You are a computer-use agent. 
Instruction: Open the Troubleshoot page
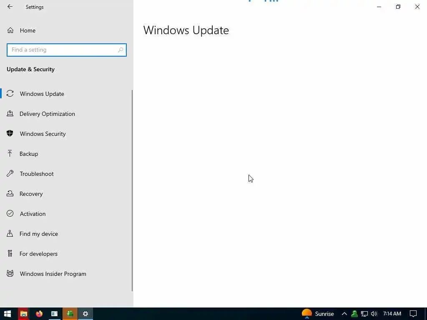(66, 174)
